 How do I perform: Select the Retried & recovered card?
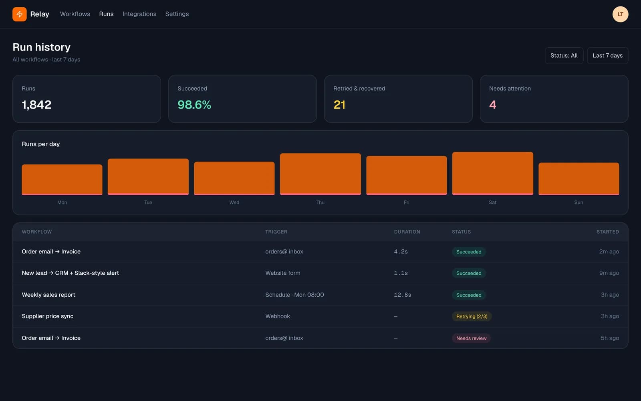pyautogui.click(x=398, y=99)
